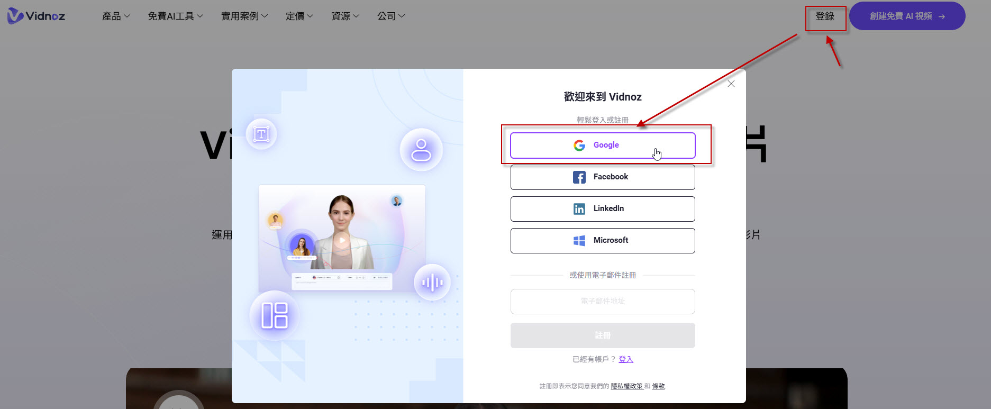Screen dimensions: 991x409
Task: Click the text box icon bubble
Action: pyautogui.click(x=261, y=134)
